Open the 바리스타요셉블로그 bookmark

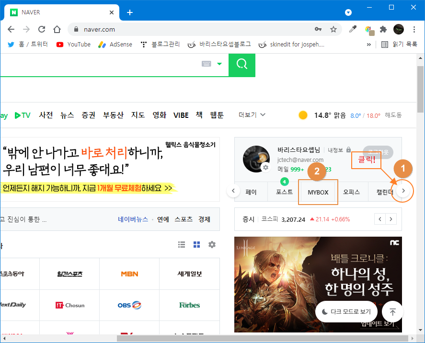coord(219,45)
